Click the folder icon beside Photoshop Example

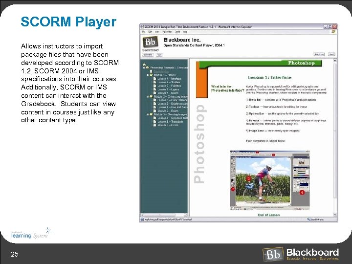pyautogui.click(x=148, y=67)
